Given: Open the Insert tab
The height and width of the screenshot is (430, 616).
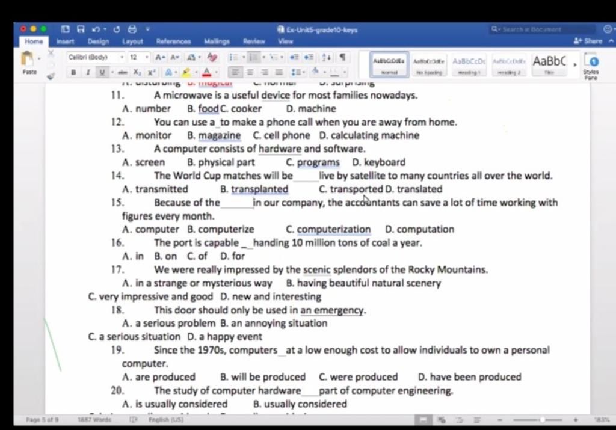Looking at the screenshot, I should pyautogui.click(x=65, y=41).
